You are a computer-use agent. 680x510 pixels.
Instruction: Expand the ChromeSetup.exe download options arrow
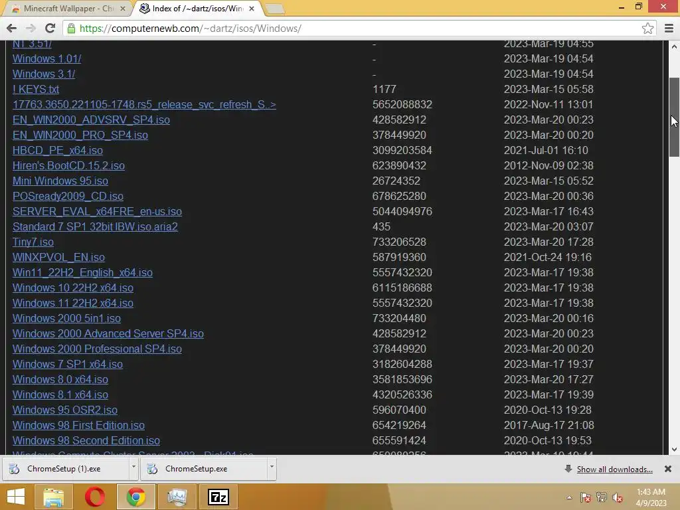click(x=272, y=467)
